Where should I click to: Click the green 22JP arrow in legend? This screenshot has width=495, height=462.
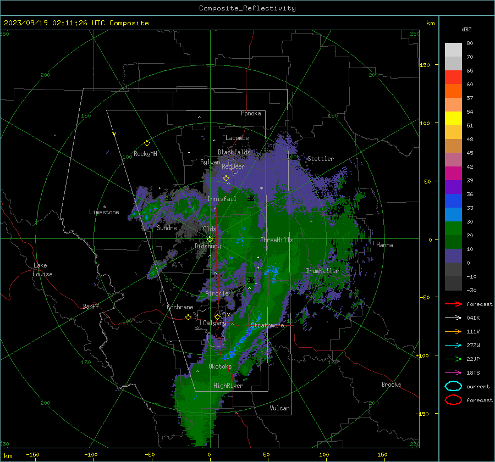tap(453, 359)
